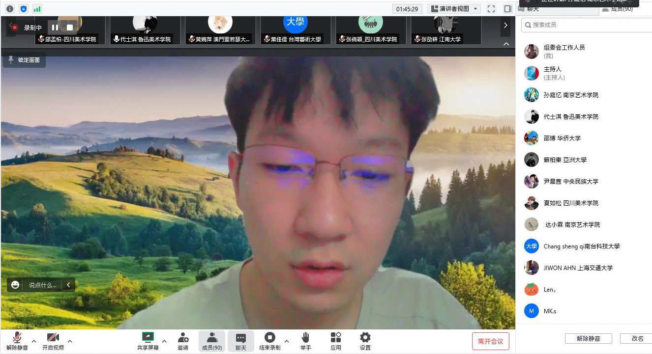Image resolution: width=652 pixels, height=354 pixels.
Task: Select 张倩颖_四川美术学院 video thumbnail
Action: click(x=371, y=30)
